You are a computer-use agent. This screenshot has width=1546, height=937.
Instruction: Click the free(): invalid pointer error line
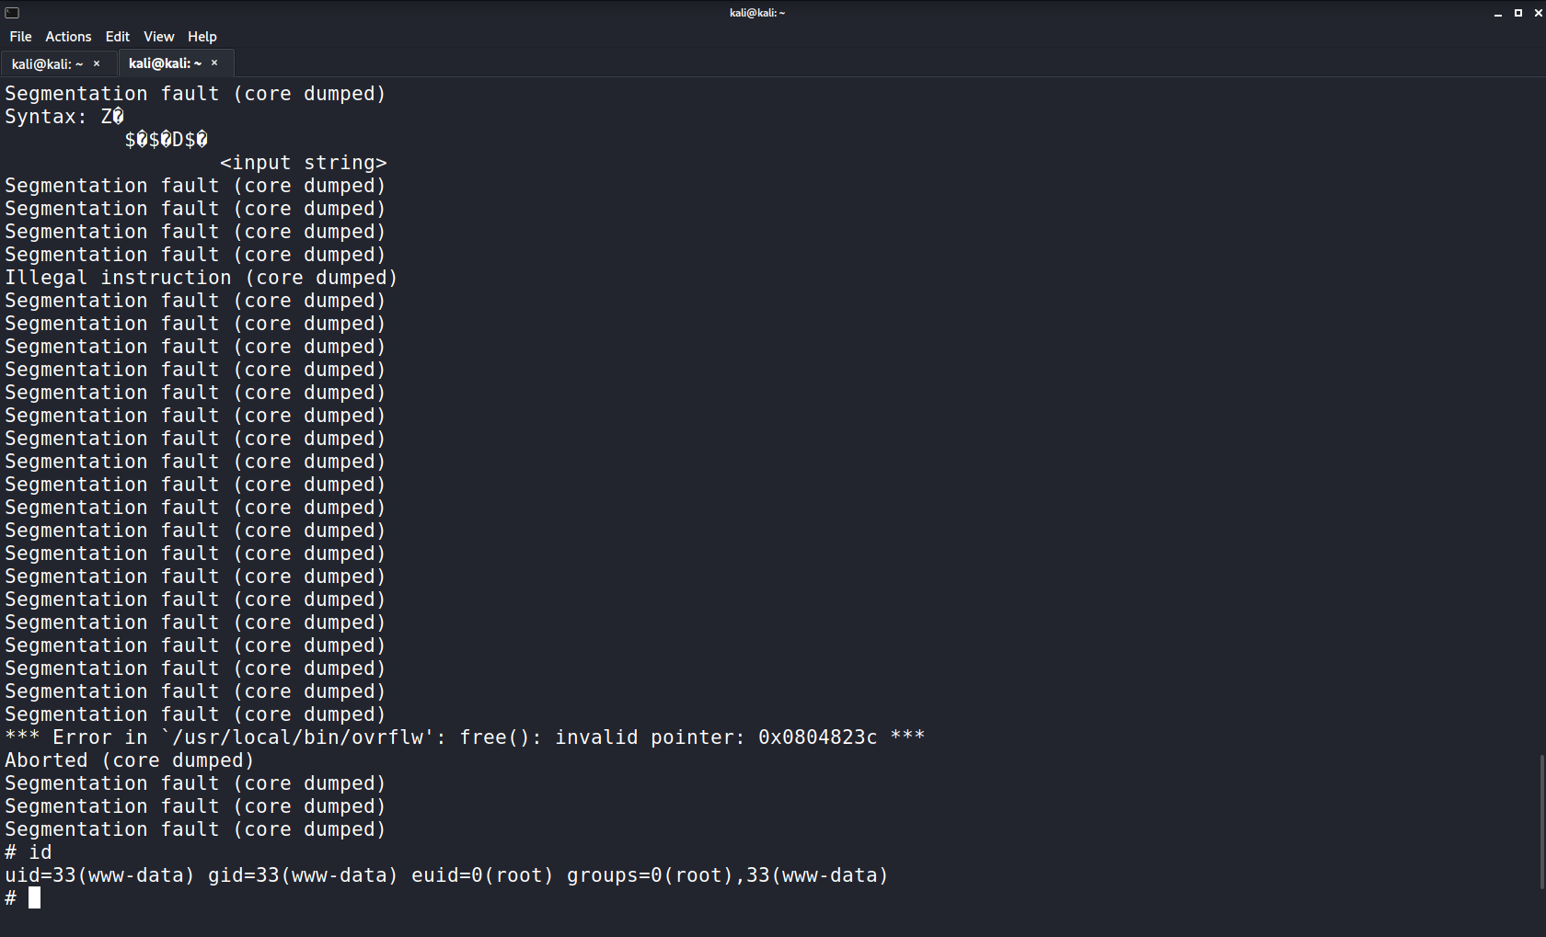(x=465, y=737)
